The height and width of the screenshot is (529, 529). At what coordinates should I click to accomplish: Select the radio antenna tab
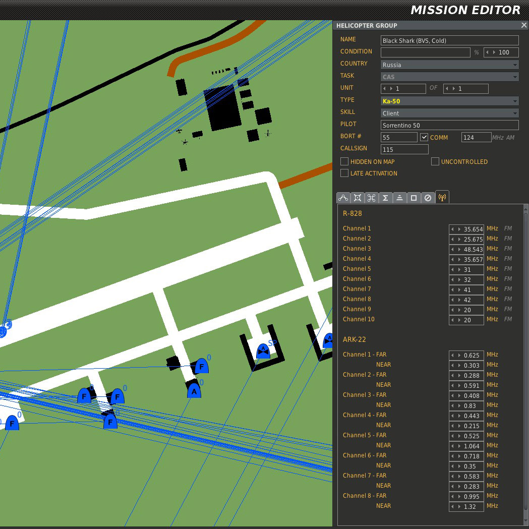click(442, 198)
